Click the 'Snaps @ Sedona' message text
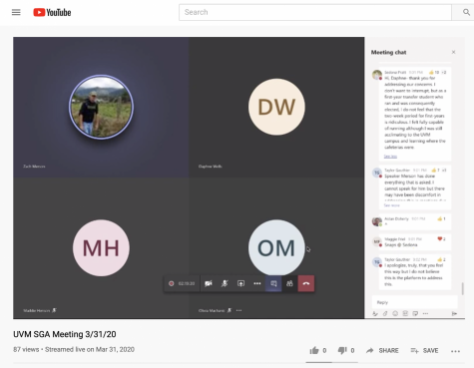This screenshot has height=368, width=474. 401,245
